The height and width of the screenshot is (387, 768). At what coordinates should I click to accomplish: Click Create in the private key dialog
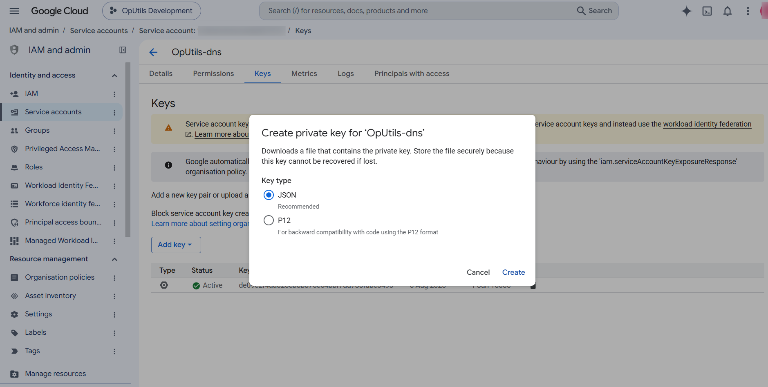513,272
